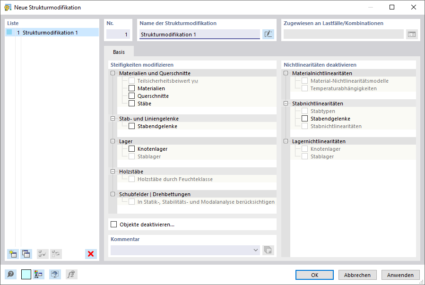This screenshot has height=285, width=425.
Task: Toggle In Statik-, Stabilitäts- und Modalanalyse berücksichtigen
Action: pyautogui.click(x=132, y=202)
